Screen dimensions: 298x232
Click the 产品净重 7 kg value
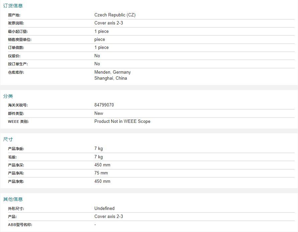pyautogui.click(x=99, y=148)
